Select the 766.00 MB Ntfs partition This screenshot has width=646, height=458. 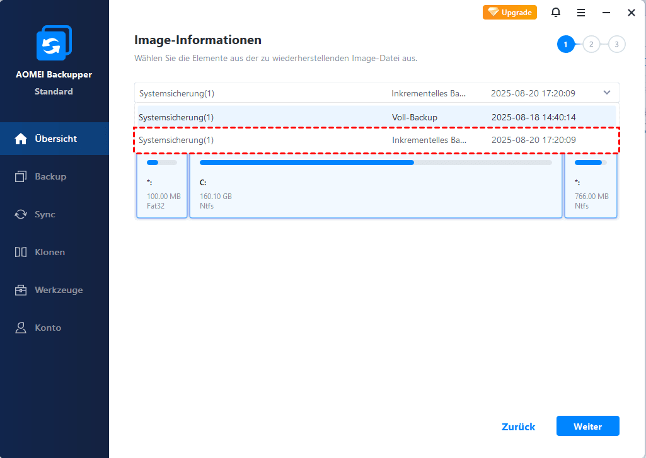(591, 186)
